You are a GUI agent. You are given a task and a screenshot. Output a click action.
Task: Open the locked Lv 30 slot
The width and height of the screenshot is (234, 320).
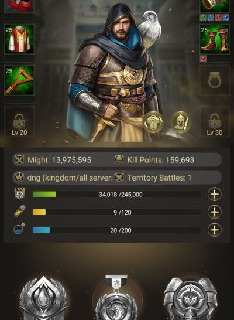pos(215,121)
